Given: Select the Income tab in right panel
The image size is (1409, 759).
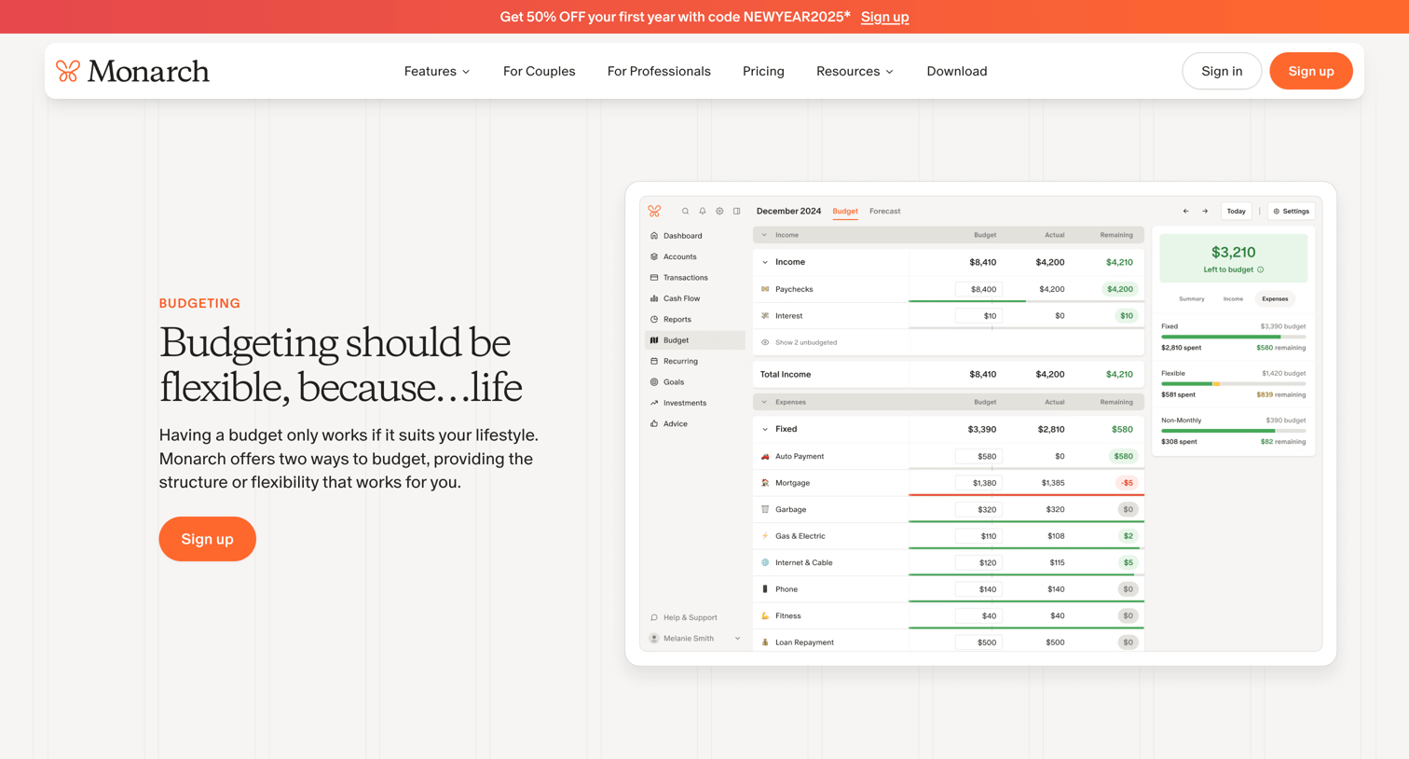Looking at the screenshot, I should [1233, 299].
